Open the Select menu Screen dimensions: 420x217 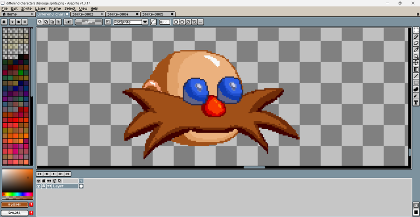coord(70,8)
